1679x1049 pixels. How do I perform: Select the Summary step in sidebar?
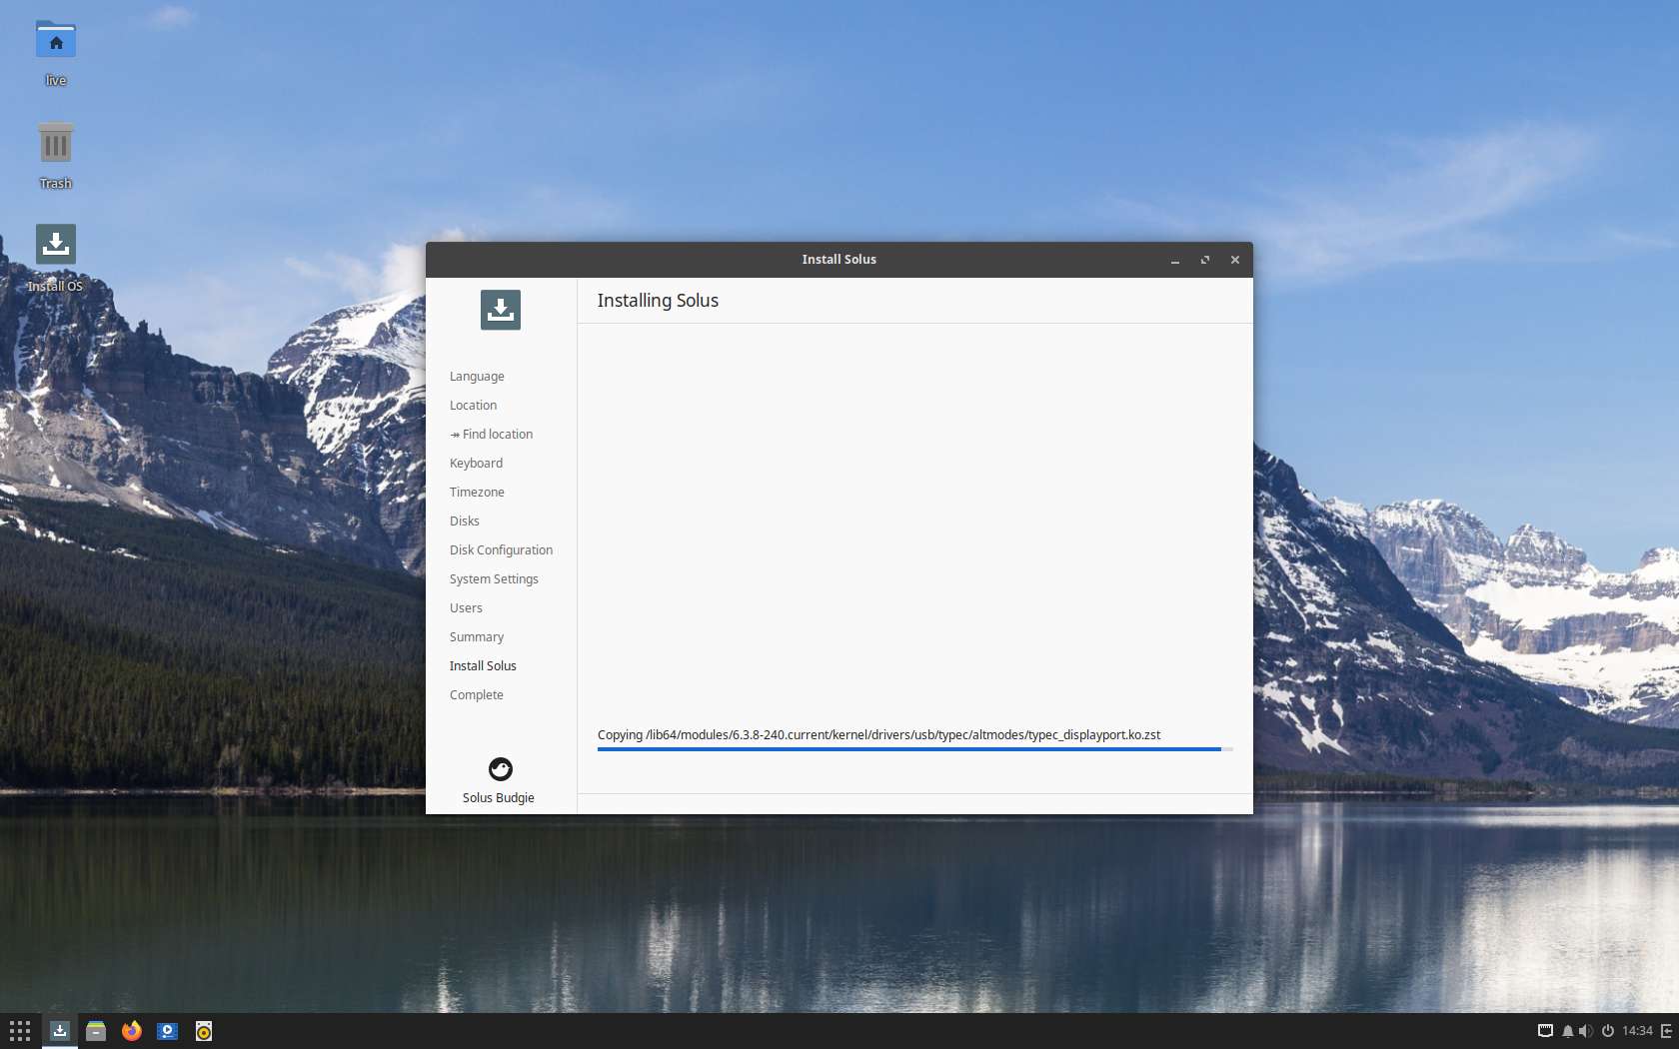(477, 637)
